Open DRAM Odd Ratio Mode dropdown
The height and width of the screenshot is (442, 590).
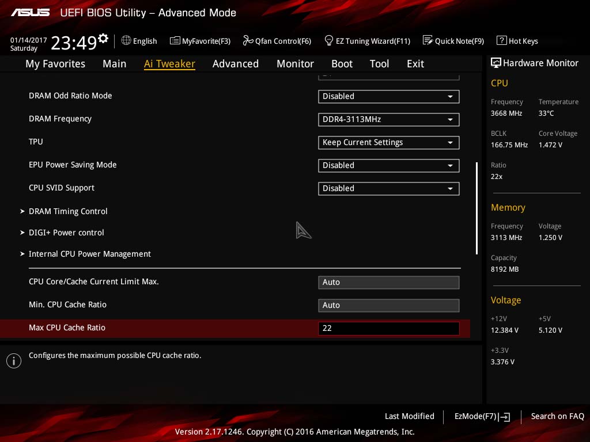pyautogui.click(x=389, y=96)
